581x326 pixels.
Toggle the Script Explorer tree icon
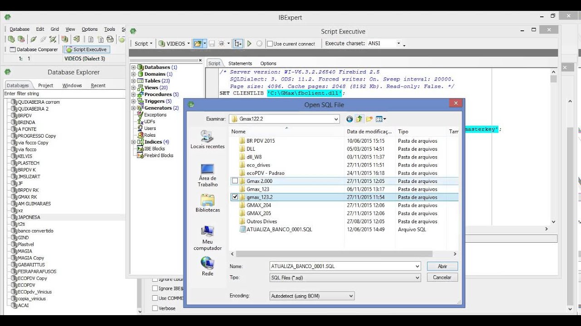[x=238, y=43]
